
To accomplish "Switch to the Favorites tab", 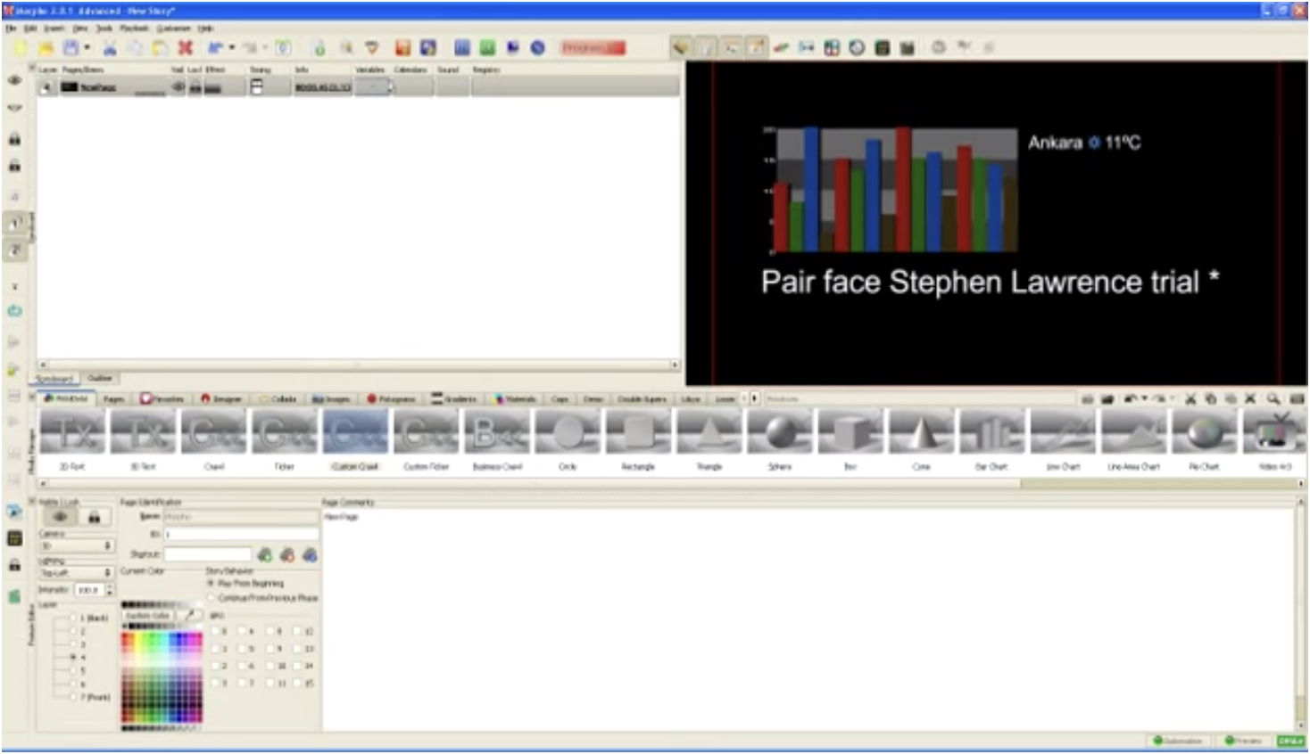I will 162,398.
